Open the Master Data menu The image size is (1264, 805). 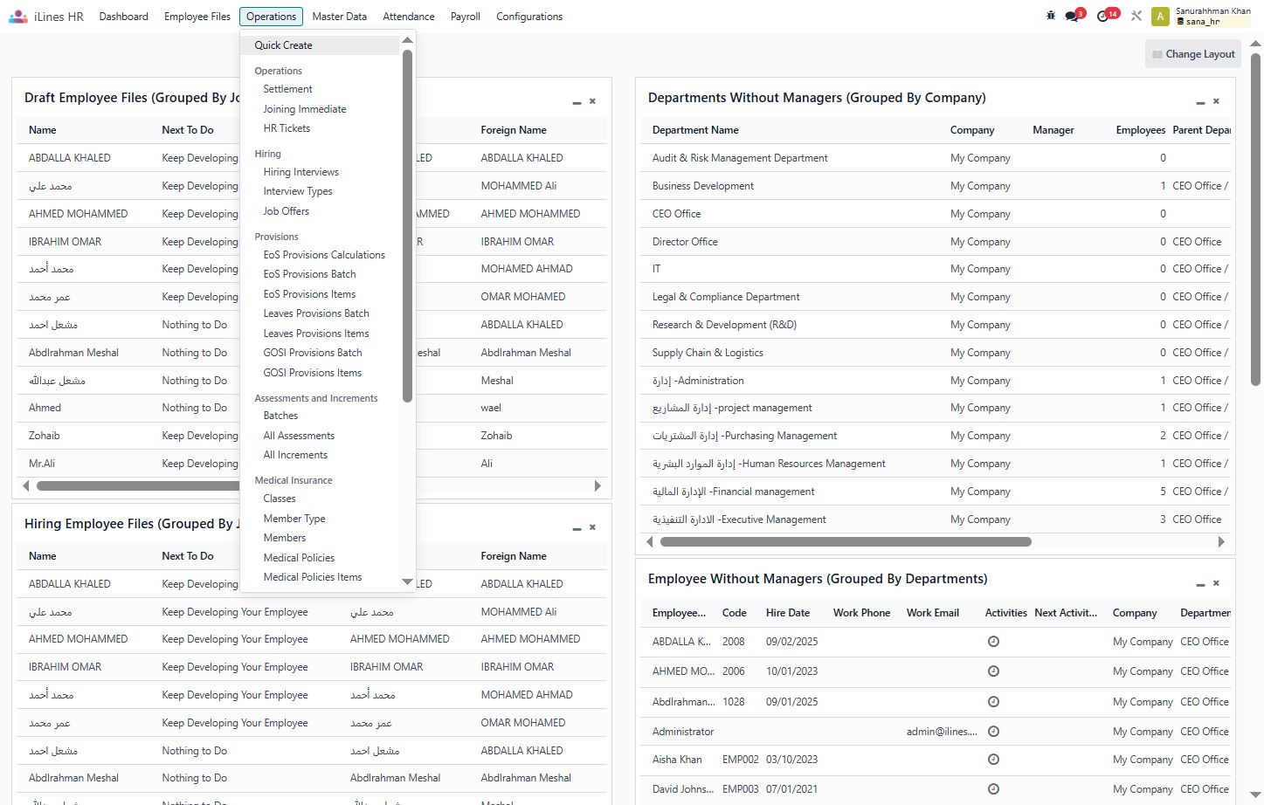(x=340, y=17)
